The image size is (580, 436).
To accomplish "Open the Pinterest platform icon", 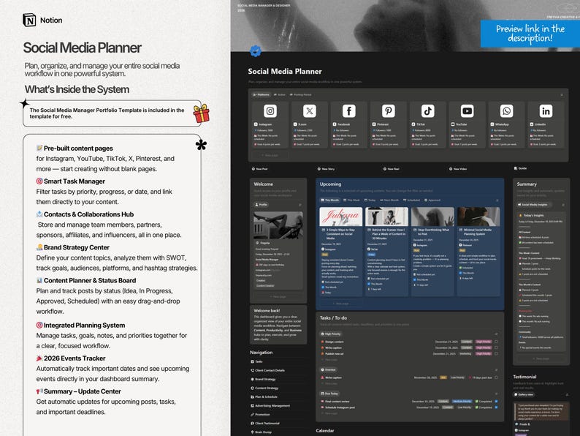I will pos(388,110).
